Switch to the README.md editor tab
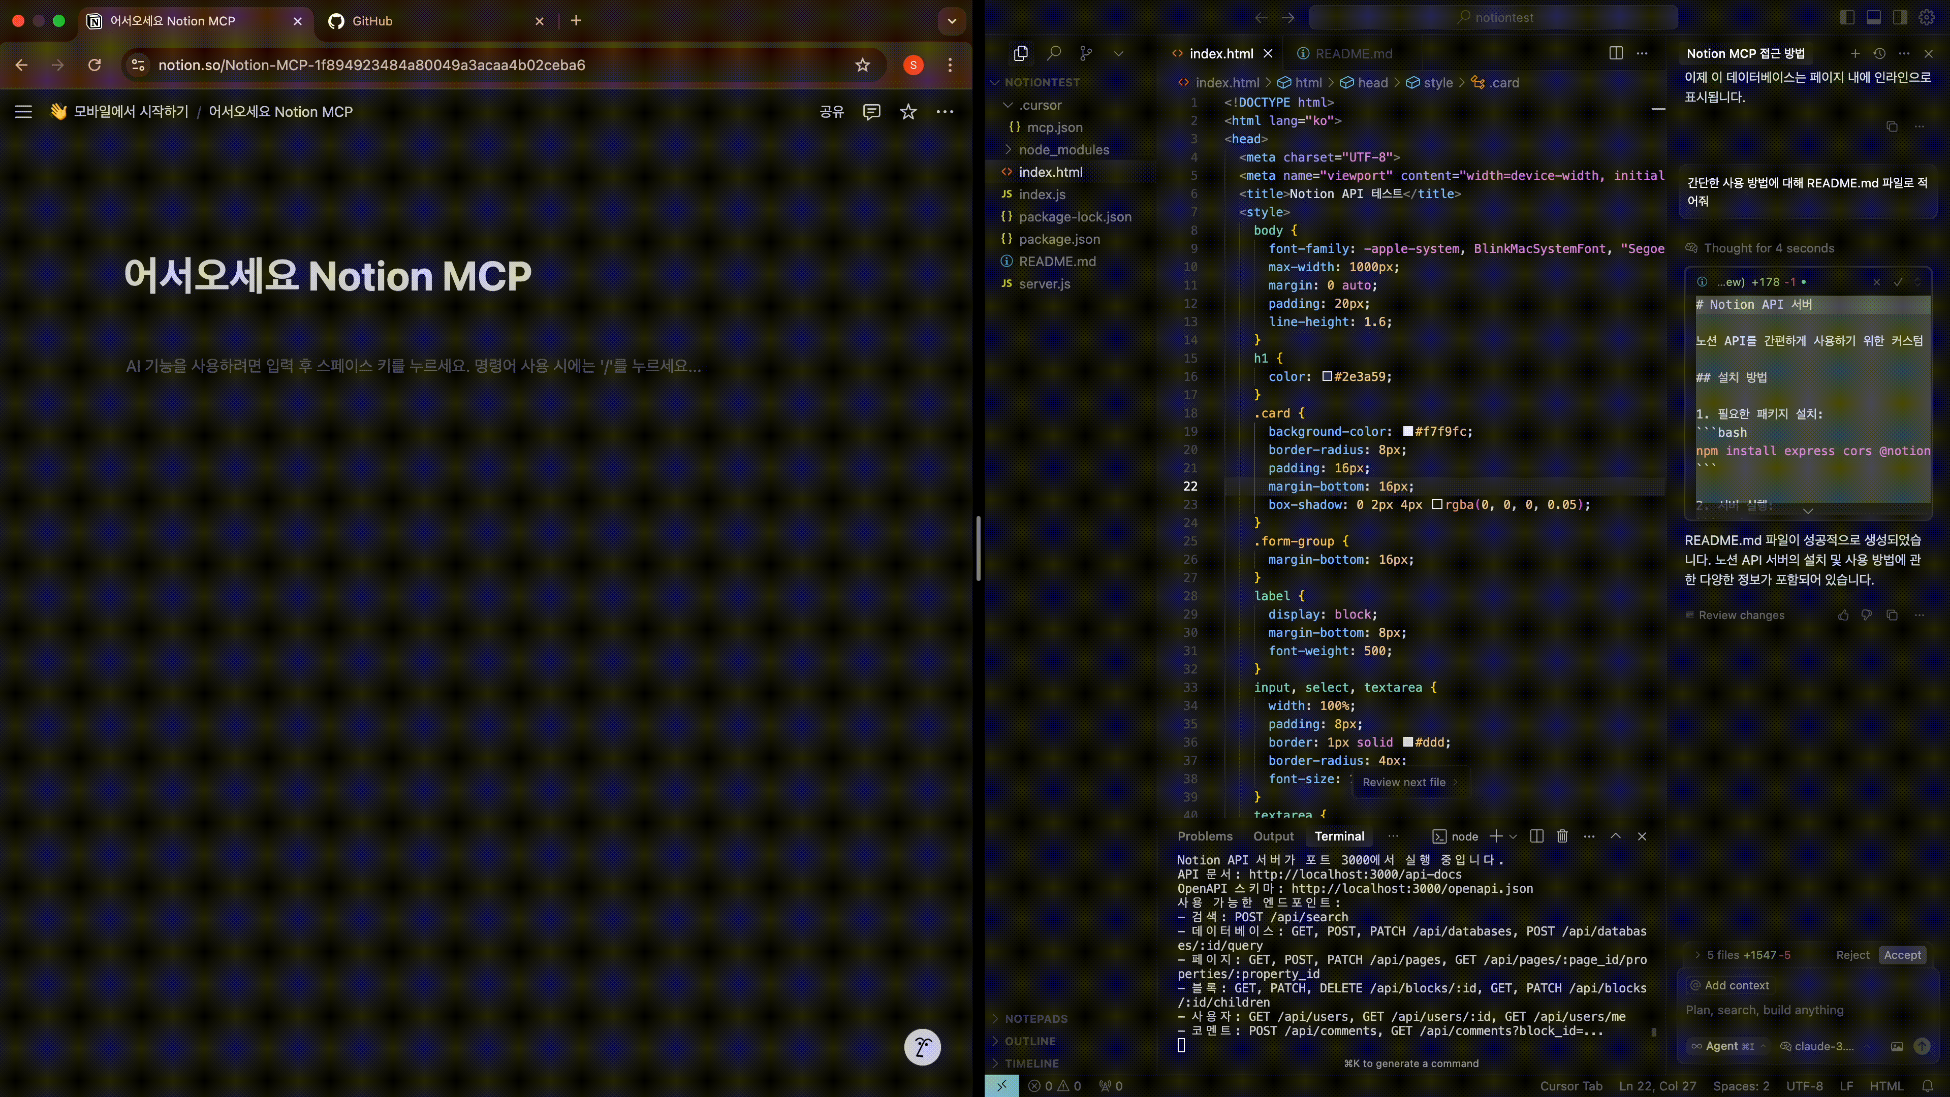Image resolution: width=1950 pixels, height=1097 pixels. coord(1353,54)
